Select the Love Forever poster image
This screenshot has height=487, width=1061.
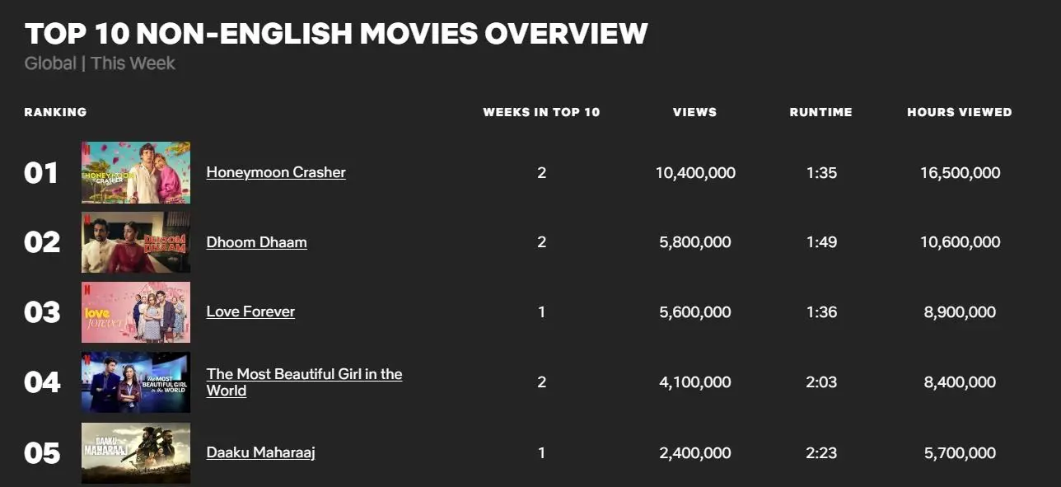click(136, 312)
